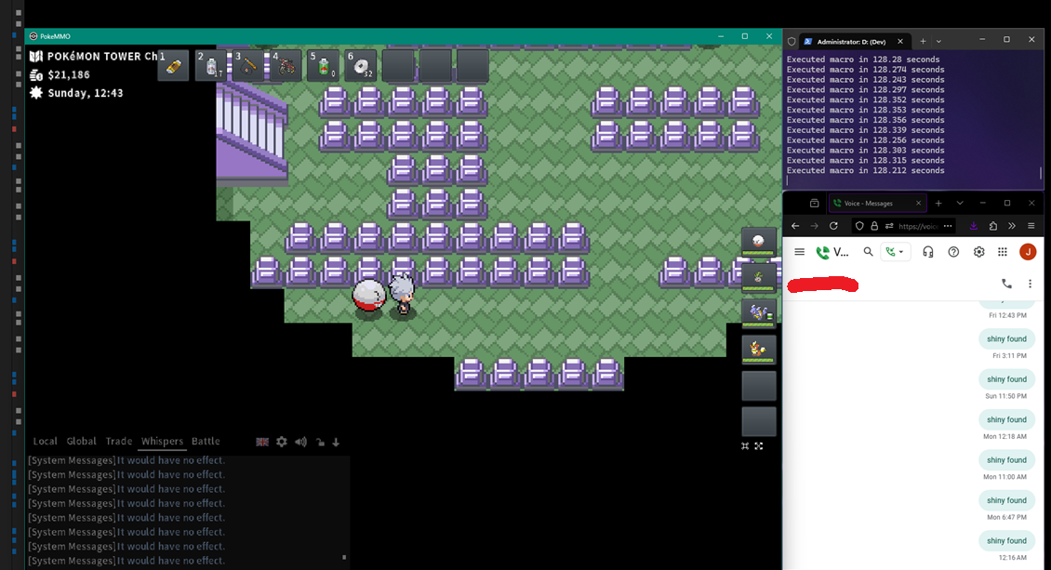The height and width of the screenshot is (570, 1051).
Task: Open the browser extensions menu
Action: pos(993,226)
